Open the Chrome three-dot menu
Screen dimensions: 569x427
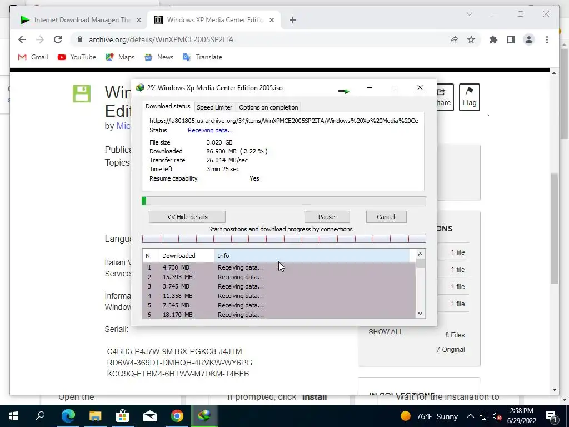coord(547,39)
